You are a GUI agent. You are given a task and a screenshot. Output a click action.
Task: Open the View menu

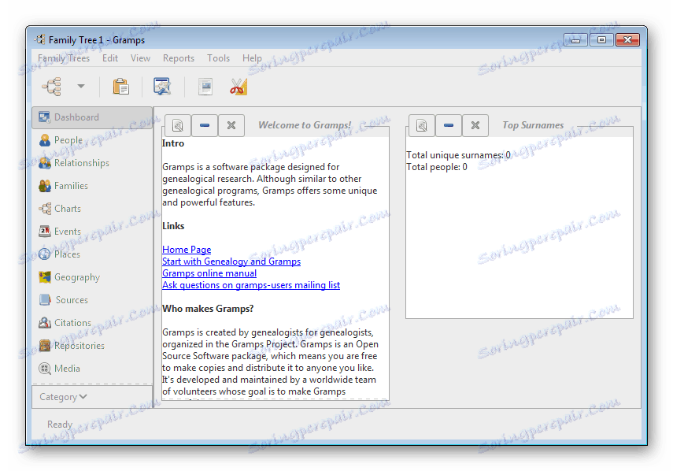140,58
